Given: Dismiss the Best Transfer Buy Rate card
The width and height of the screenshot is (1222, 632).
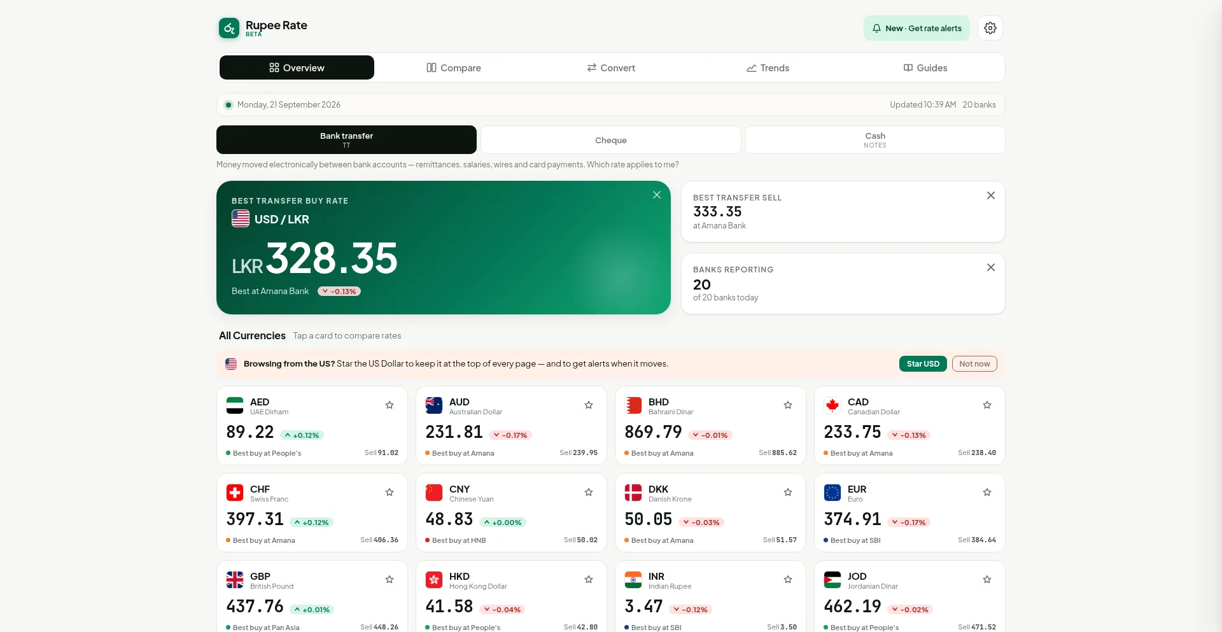Looking at the screenshot, I should (x=657, y=195).
